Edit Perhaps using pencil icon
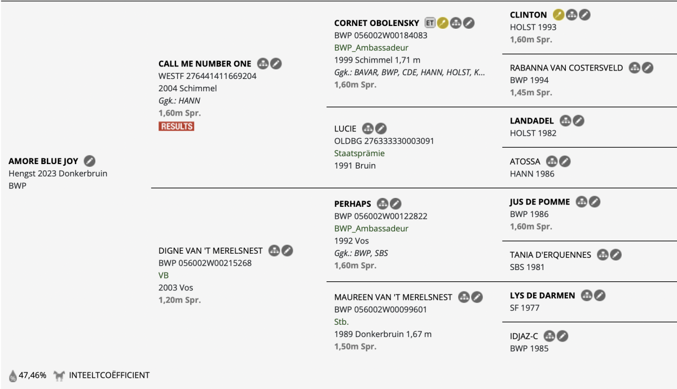The width and height of the screenshot is (677, 389). point(396,204)
